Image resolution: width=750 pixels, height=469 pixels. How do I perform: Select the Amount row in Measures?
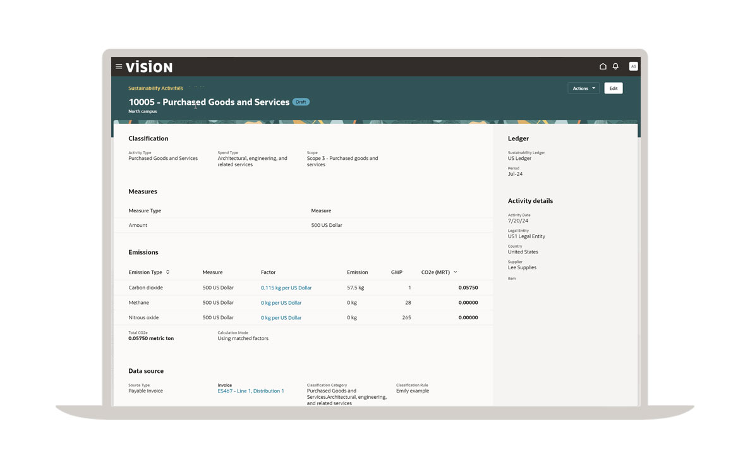click(138, 225)
